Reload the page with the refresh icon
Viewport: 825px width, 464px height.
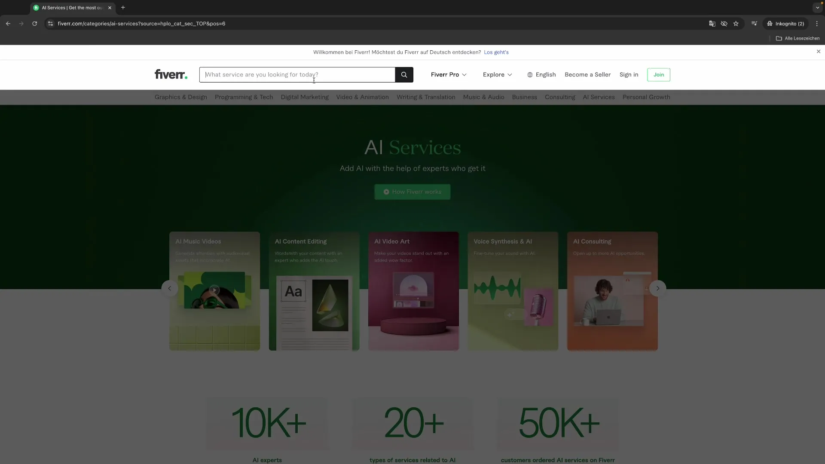[35, 24]
